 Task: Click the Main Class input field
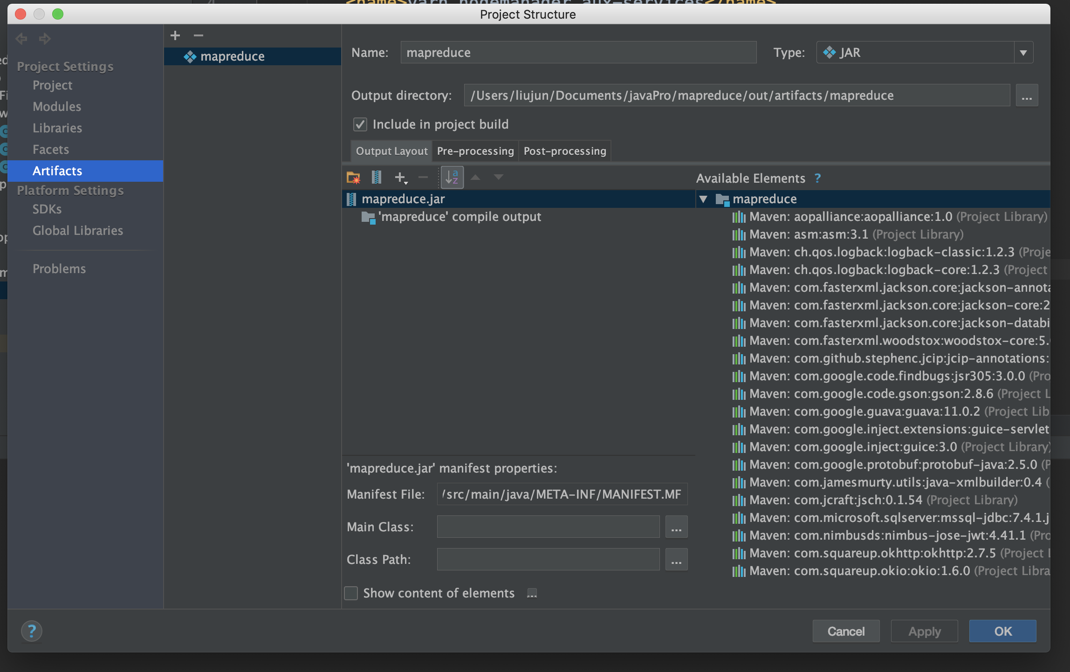coord(548,527)
